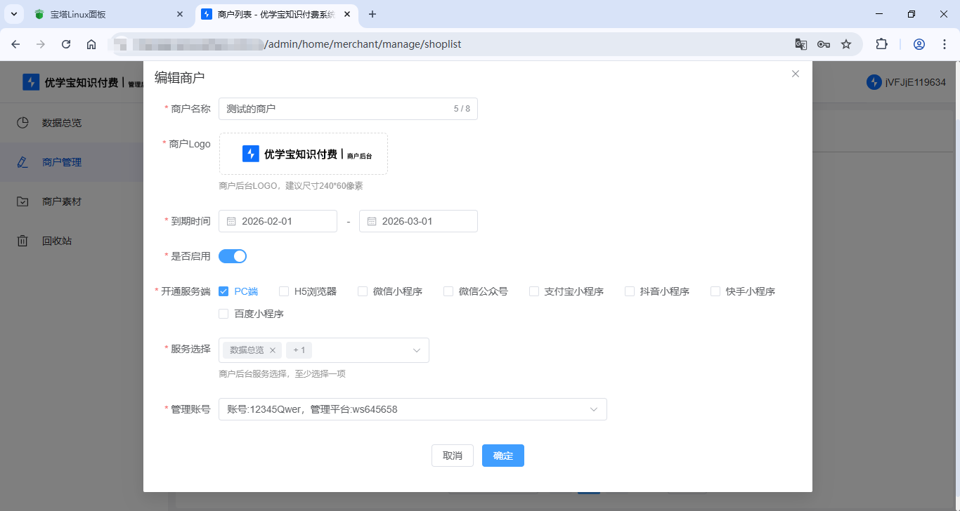The image size is (960, 511).
Task: Open the end date calendar icon
Action: point(372,220)
